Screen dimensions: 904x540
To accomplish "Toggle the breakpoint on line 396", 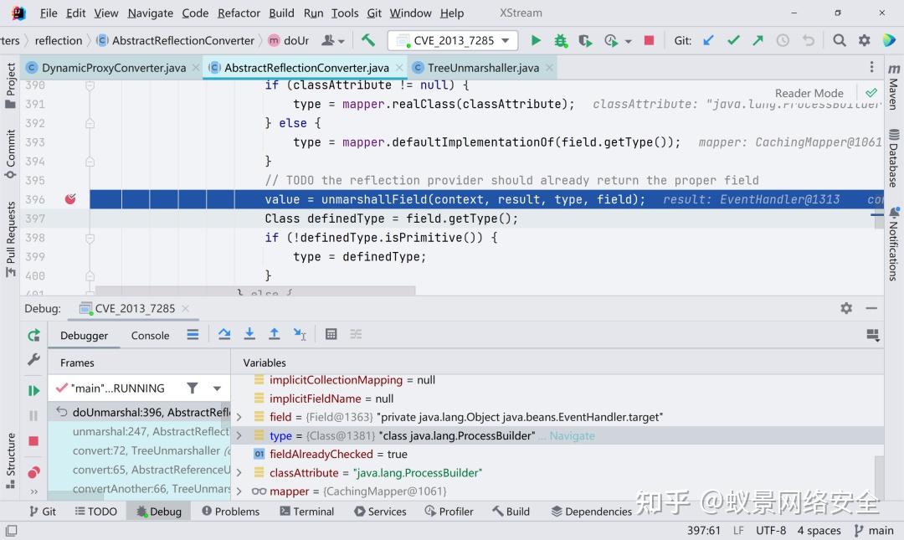I will point(70,198).
